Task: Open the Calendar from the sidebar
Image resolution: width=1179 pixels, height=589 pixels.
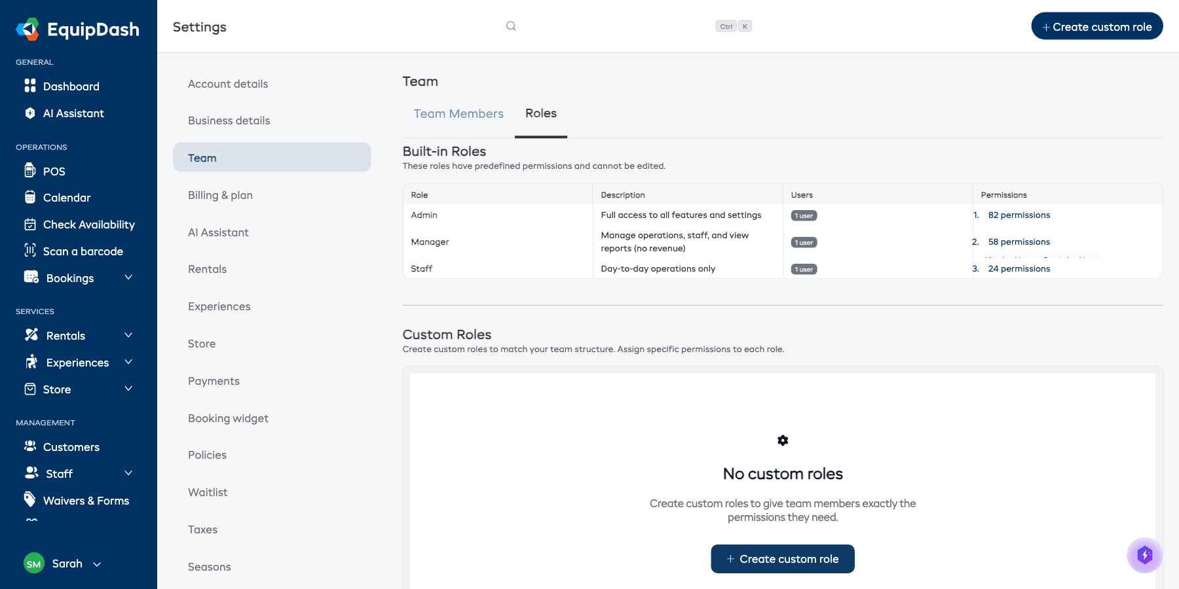Action: click(x=66, y=197)
